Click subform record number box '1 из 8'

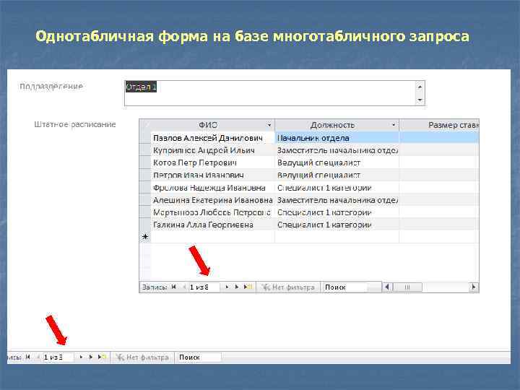[x=204, y=287]
